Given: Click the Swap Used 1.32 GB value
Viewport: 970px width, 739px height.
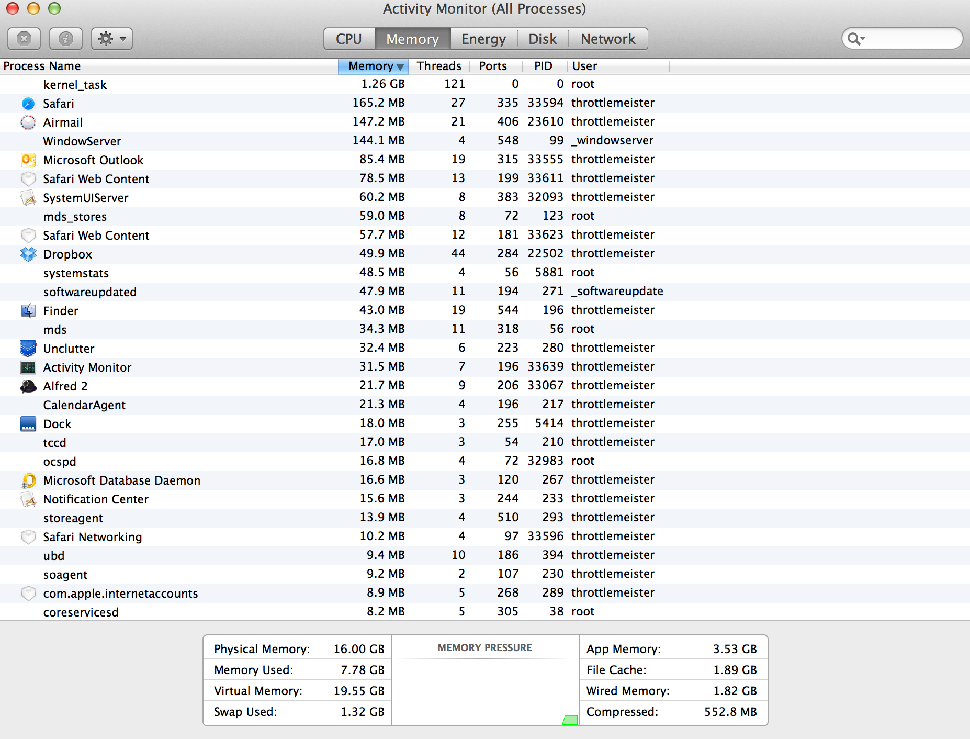Looking at the screenshot, I should (x=363, y=712).
